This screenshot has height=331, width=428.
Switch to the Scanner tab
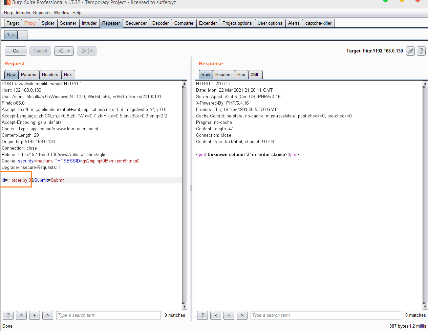pyautogui.click(x=68, y=23)
